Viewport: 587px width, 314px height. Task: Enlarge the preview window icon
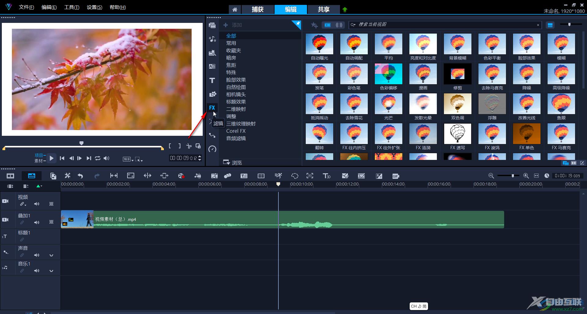(198, 146)
